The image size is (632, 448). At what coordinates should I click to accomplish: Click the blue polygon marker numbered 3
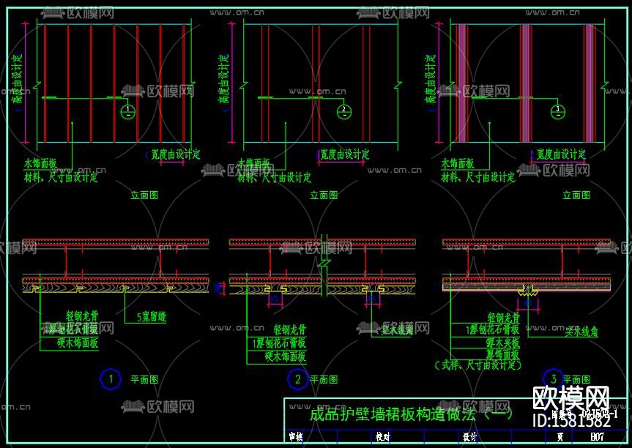pyautogui.click(x=553, y=378)
